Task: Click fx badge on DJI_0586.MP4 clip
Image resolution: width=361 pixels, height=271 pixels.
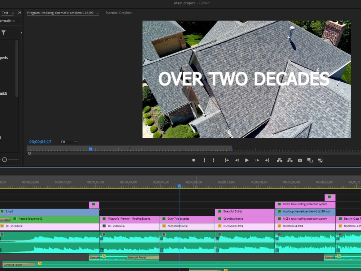Action: pos(104,226)
